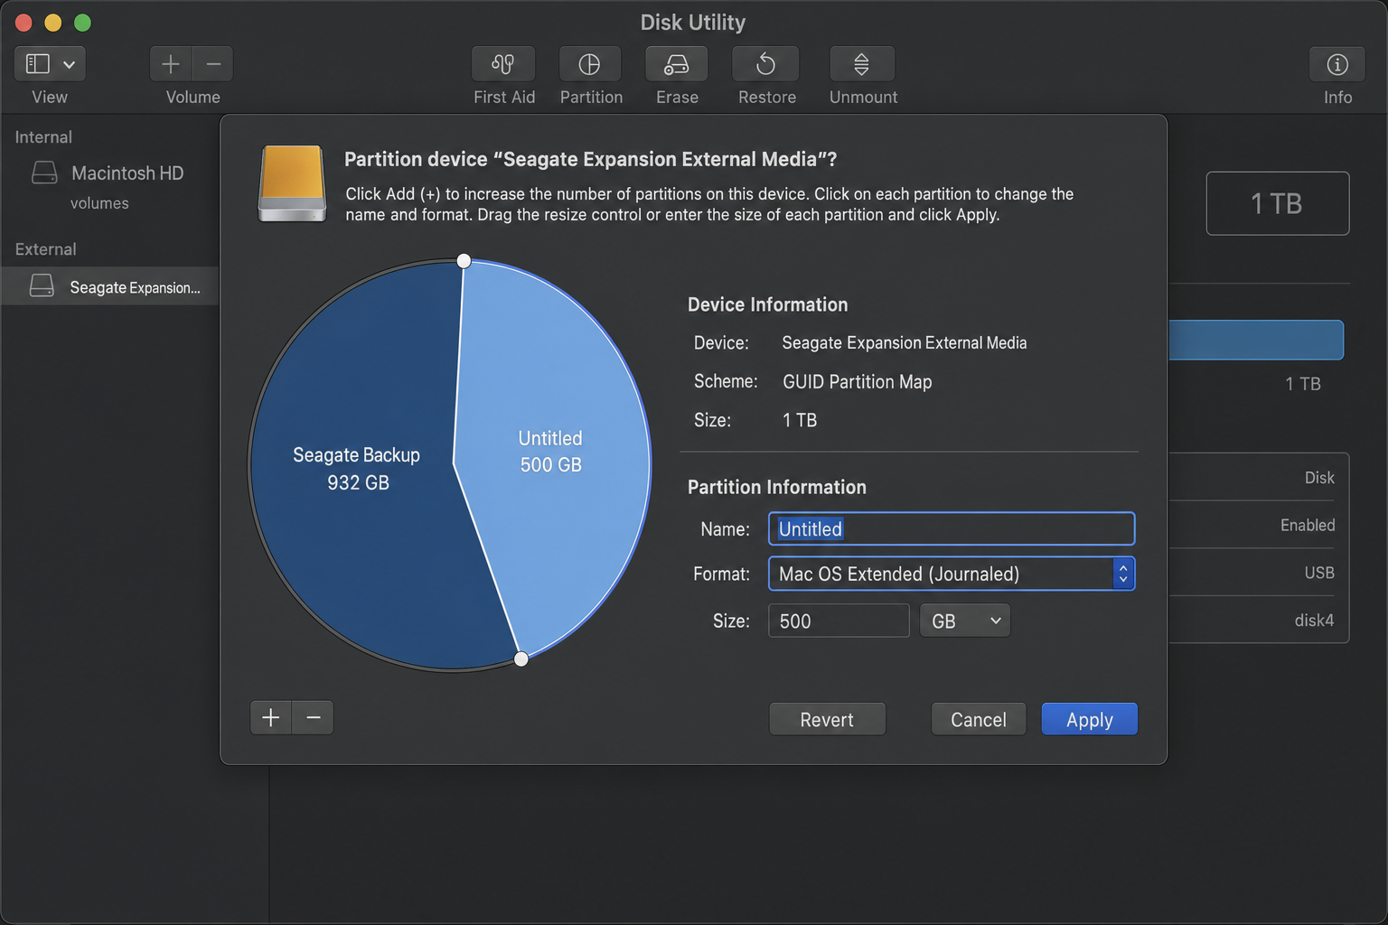Add a volume with toolbar plus
This screenshot has height=925, width=1388.
pos(171,64)
